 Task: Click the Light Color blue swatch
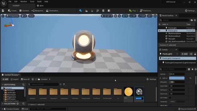point(177,78)
